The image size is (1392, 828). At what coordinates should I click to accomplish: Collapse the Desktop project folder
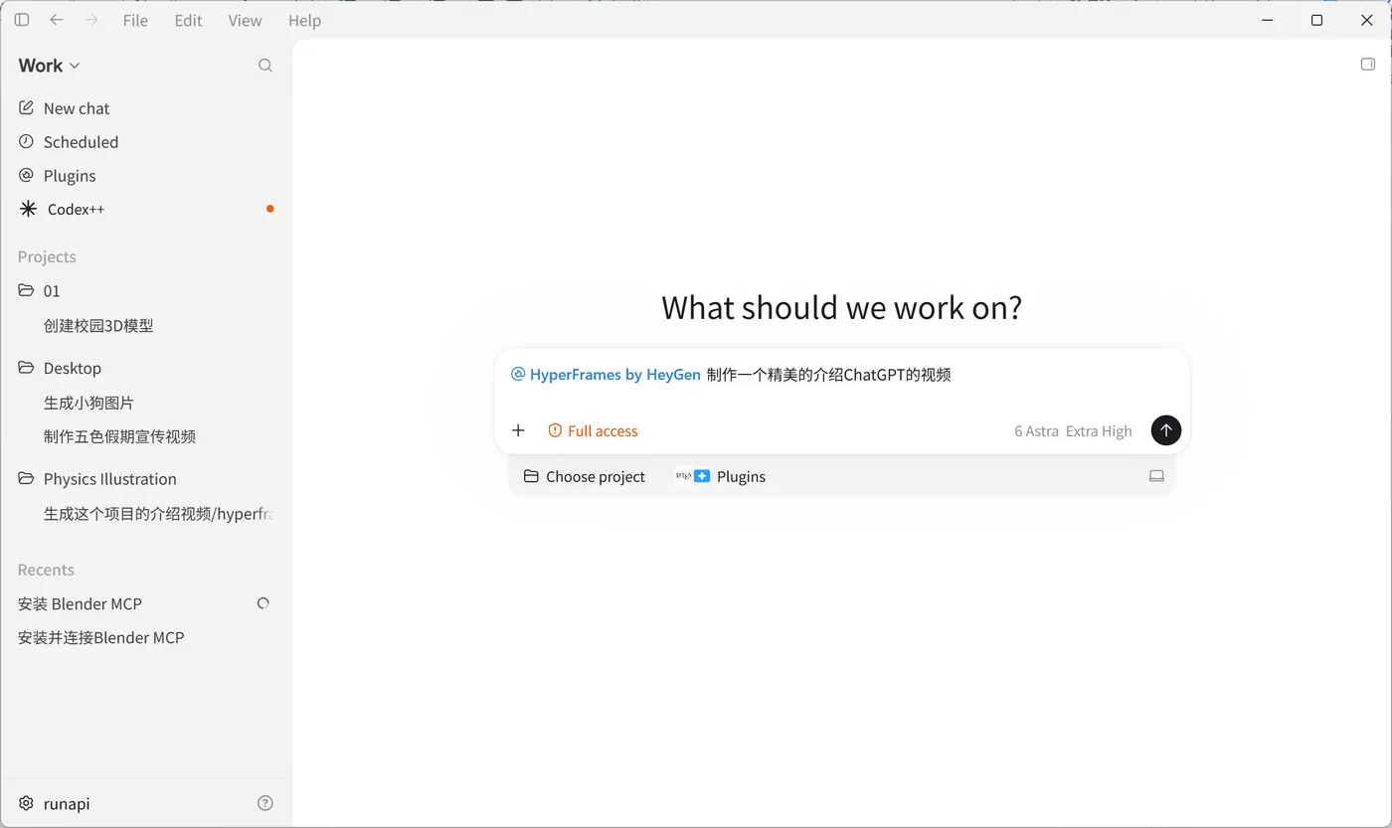[x=146, y=368]
